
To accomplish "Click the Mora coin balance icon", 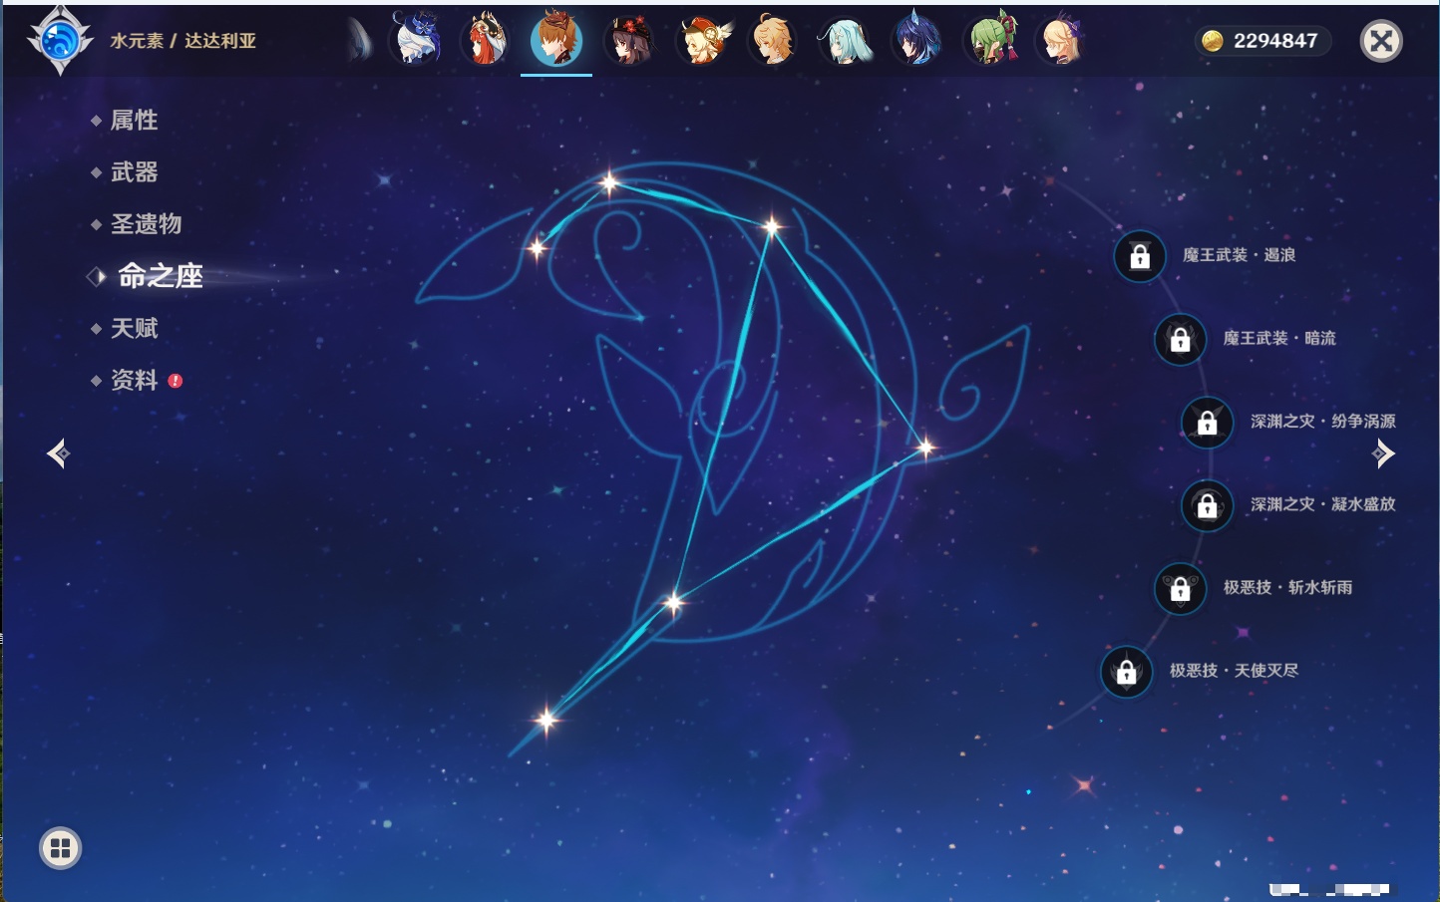I will (x=1213, y=41).
